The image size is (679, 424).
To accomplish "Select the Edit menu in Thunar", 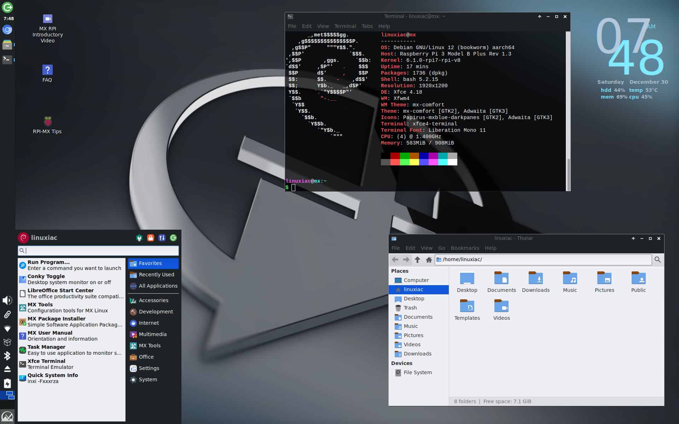I will pos(411,248).
